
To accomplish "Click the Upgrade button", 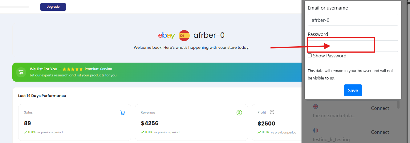I will coord(53,7).
